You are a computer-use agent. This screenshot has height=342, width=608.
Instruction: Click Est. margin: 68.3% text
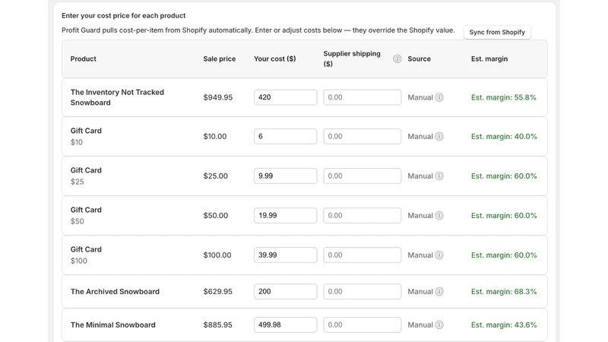(504, 292)
